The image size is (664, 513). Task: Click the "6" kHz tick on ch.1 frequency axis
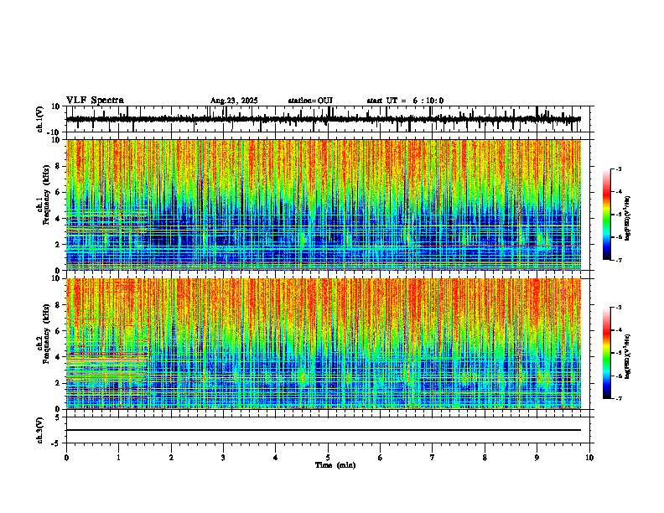click(59, 192)
